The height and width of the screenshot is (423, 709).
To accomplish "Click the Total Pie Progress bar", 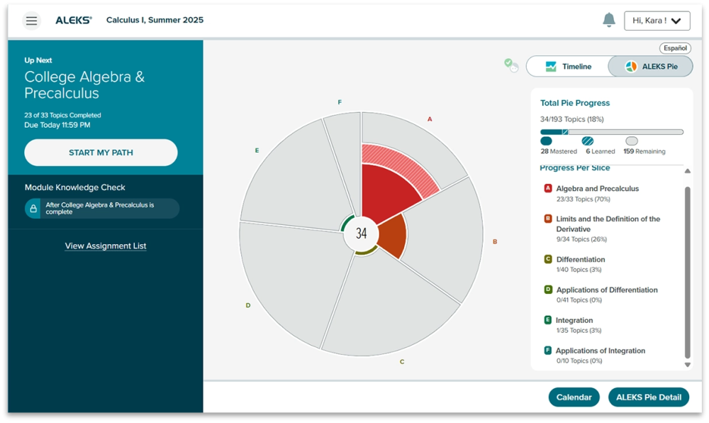I will (611, 132).
